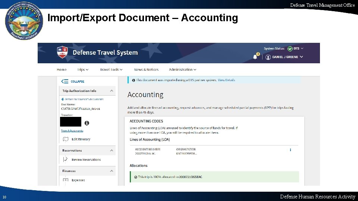Click the ACCOUNTING CODES heading

coord(146,121)
